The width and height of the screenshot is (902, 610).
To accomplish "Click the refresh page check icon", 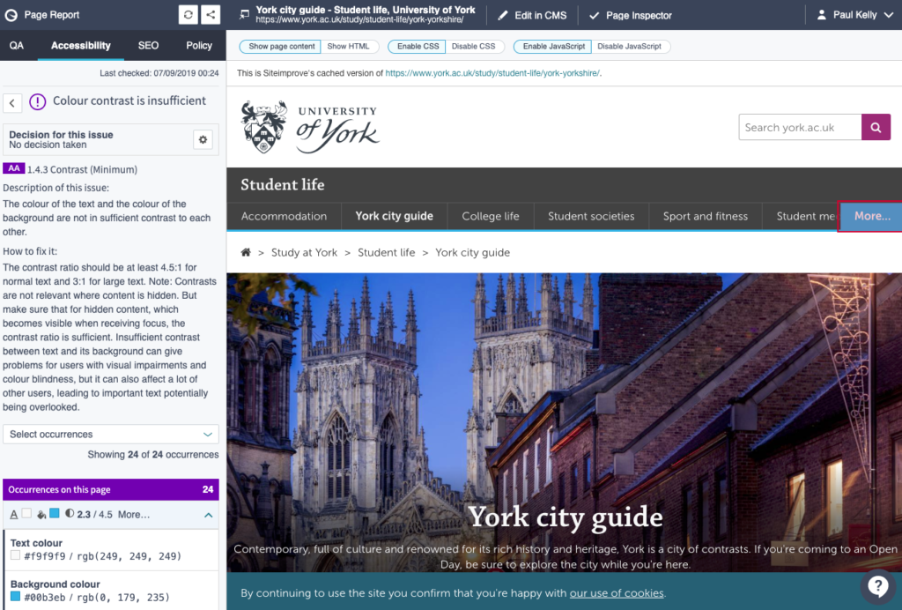I will (x=189, y=15).
